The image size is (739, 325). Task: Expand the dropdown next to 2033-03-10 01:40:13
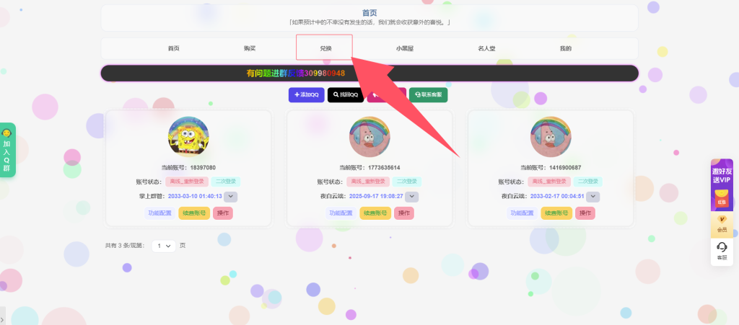tap(230, 197)
